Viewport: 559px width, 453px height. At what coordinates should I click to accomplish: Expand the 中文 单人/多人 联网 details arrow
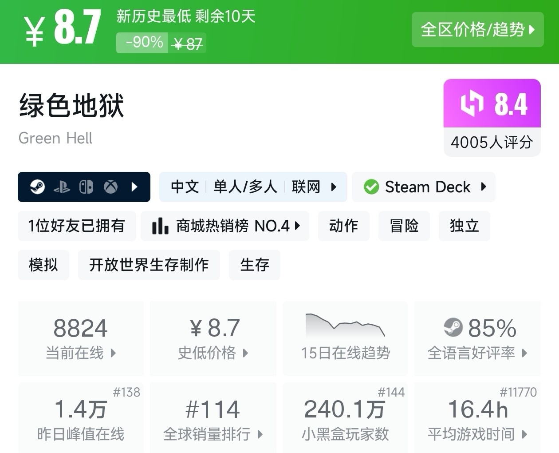[334, 187]
